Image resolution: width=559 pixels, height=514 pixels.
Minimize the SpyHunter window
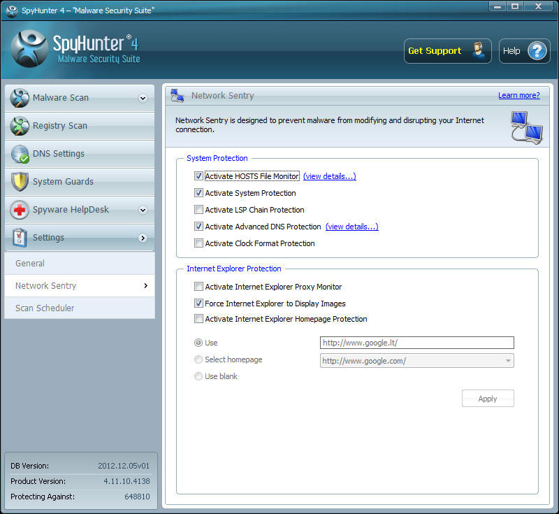pyautogui.click(x=498, y=6)
